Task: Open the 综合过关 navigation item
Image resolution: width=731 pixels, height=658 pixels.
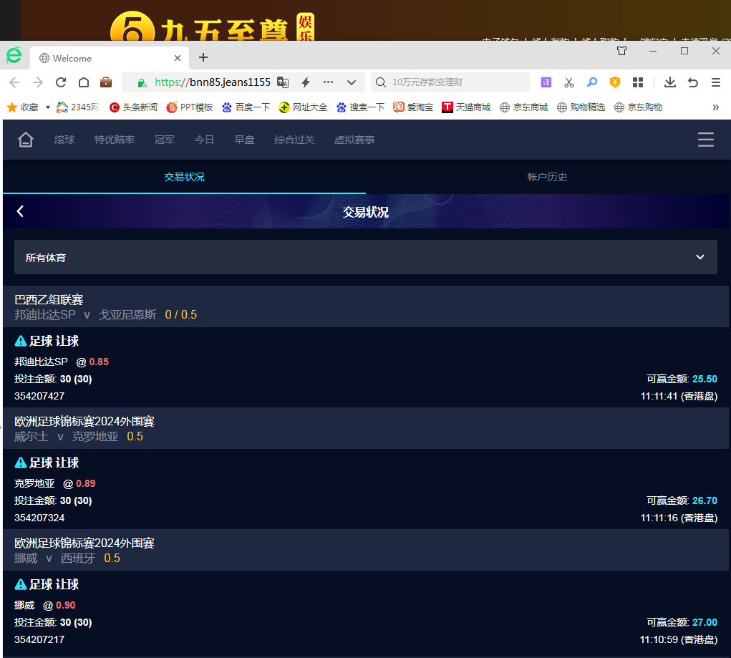Action: [294, 140]
